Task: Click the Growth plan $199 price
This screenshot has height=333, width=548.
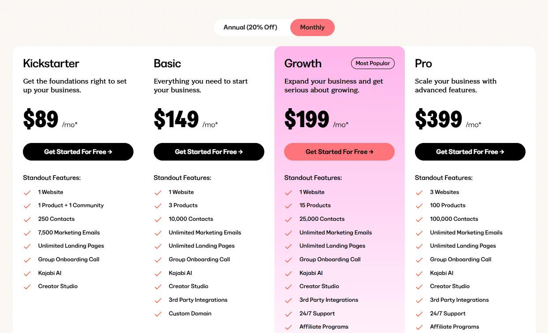Action: pos(307,119)
